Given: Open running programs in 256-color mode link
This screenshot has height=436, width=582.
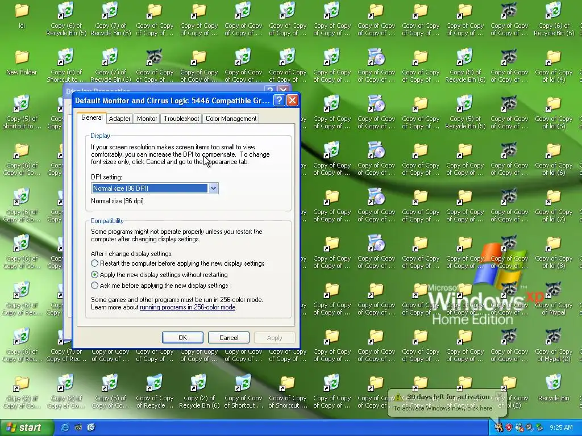Looking at the screenshot, I should click(x=188, y=307).
